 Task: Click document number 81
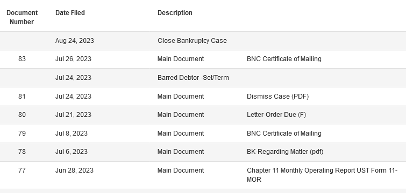22,96
